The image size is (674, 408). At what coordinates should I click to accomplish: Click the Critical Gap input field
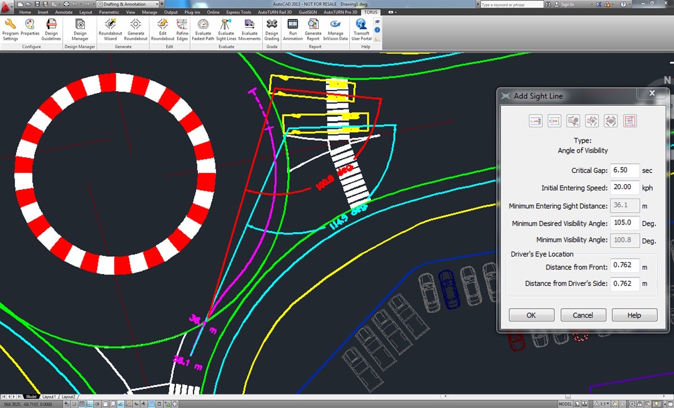pos(624,170)
